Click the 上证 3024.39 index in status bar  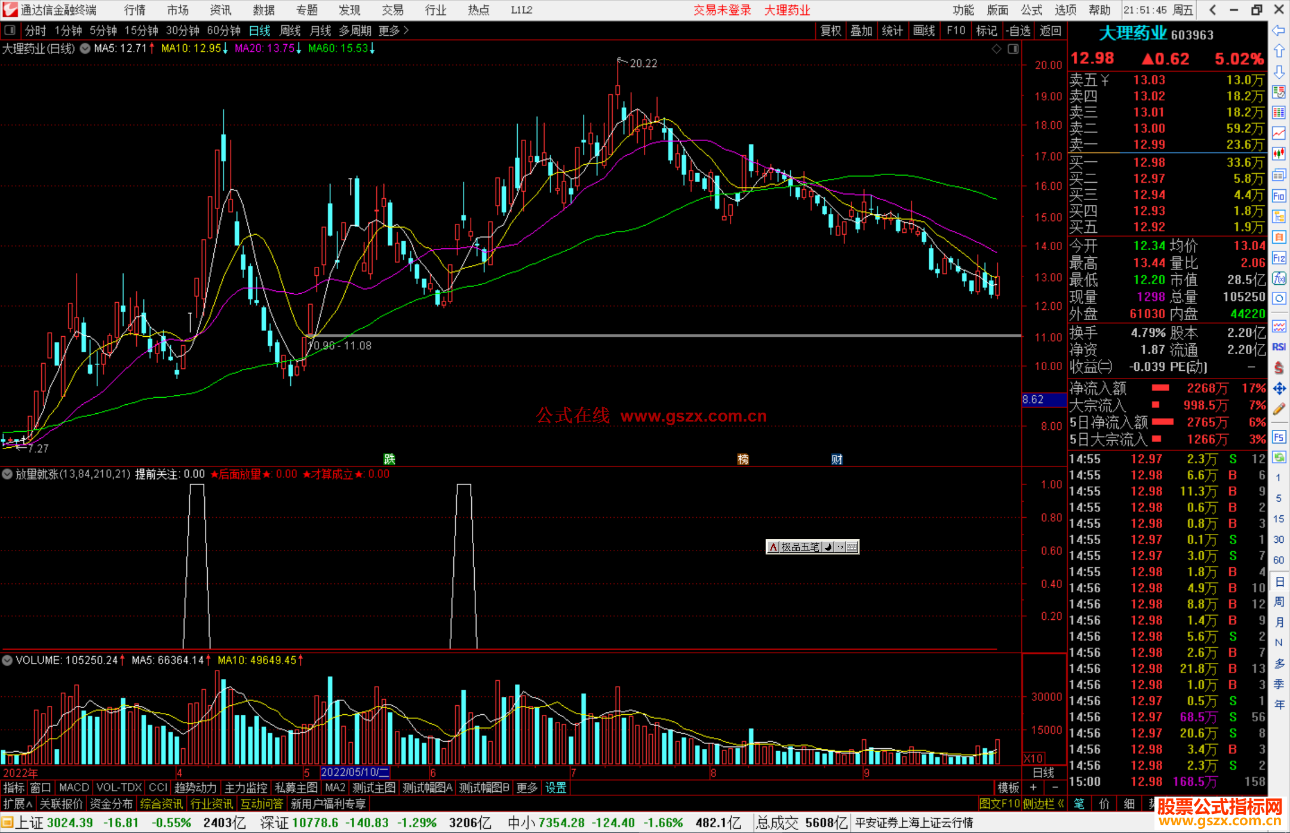54,823
